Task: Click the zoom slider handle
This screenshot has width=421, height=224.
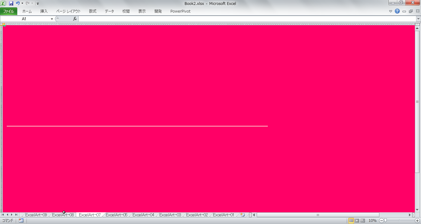Action: pyautogui.click(x=385, y=221)
